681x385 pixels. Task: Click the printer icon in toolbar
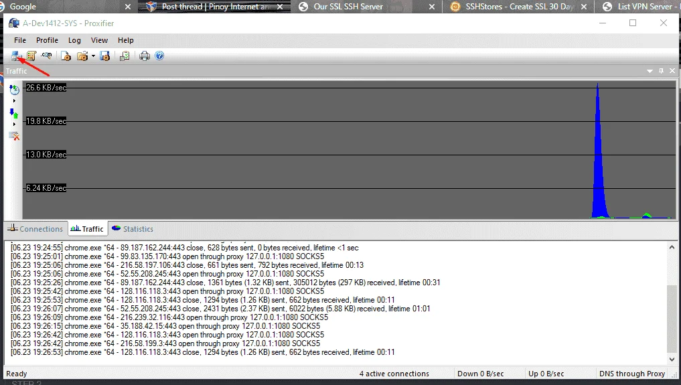click(x=145, y=56)
